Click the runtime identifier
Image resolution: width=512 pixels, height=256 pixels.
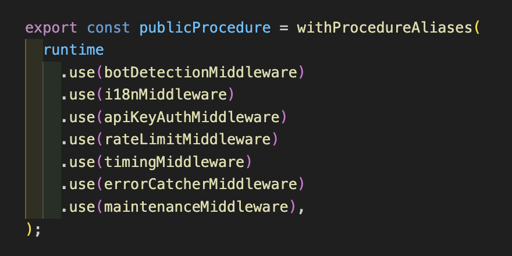pos(73,50)
